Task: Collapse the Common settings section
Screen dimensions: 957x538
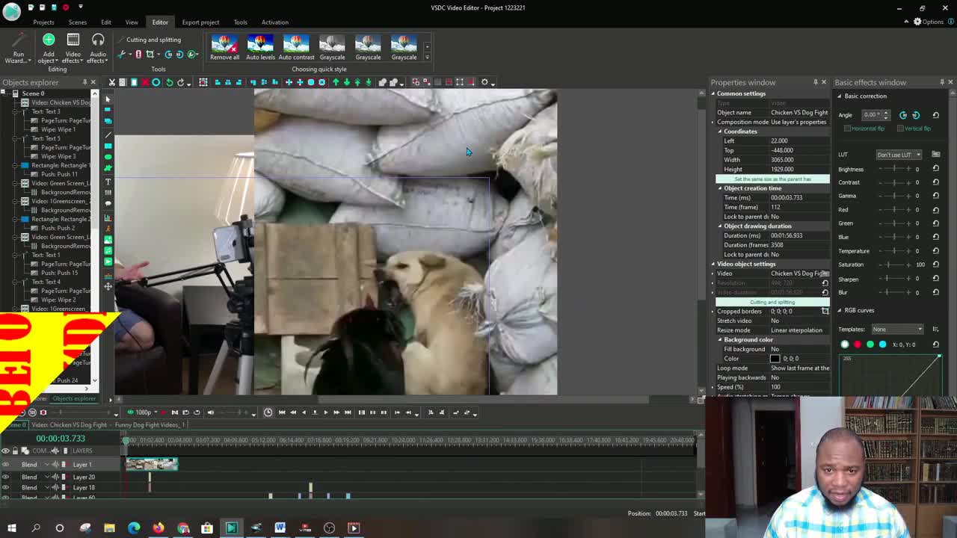Action: coord(713,93)
